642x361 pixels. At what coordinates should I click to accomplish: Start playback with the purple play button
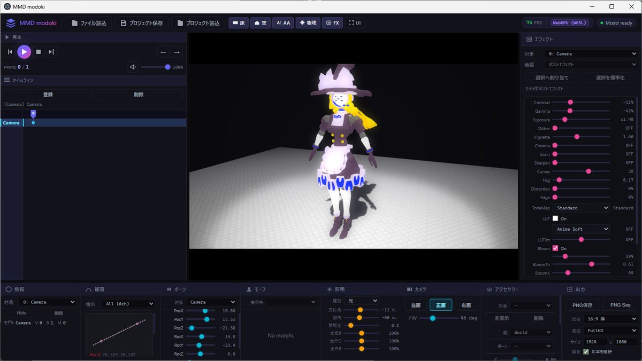(x=24, y=52)
